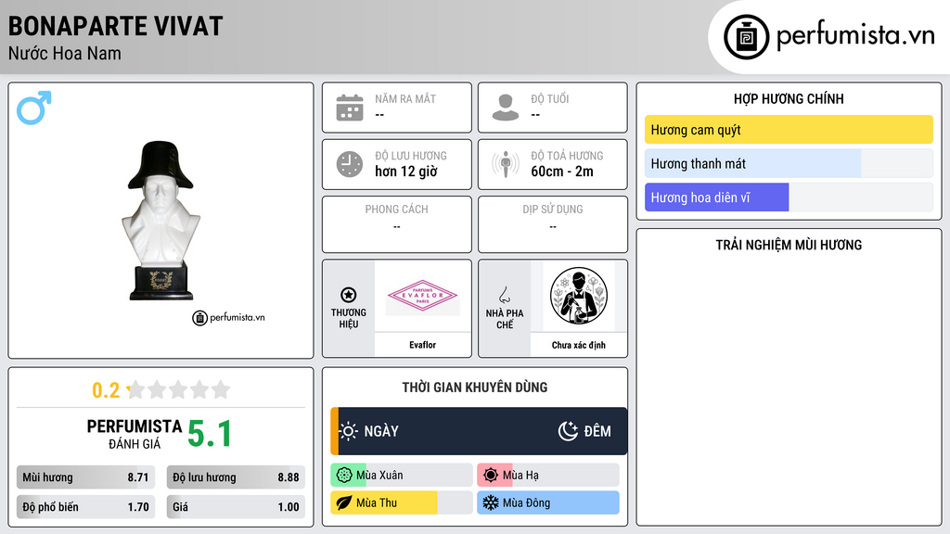
Task: Click the leaf icon for Mùa Thu
Action: pos(344,503)
